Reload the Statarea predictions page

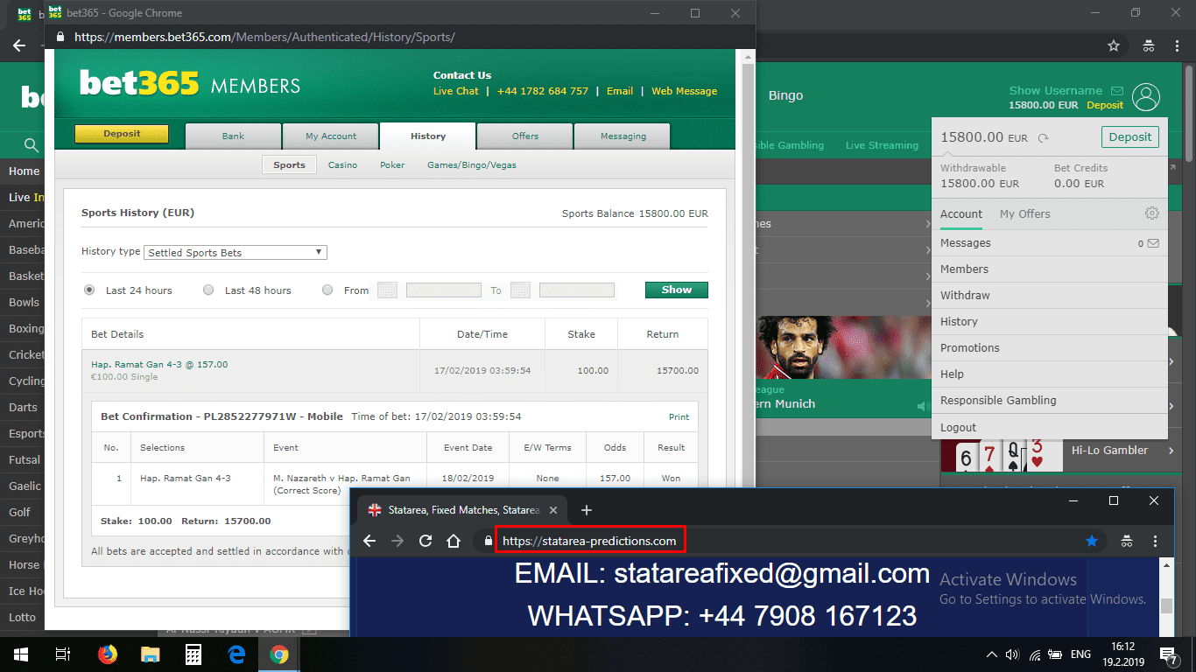426,541
